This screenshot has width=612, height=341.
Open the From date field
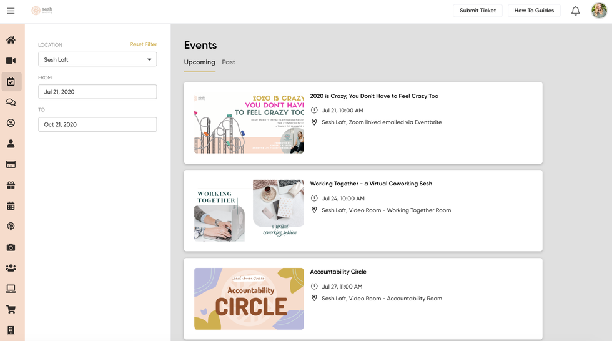point(97,92)
